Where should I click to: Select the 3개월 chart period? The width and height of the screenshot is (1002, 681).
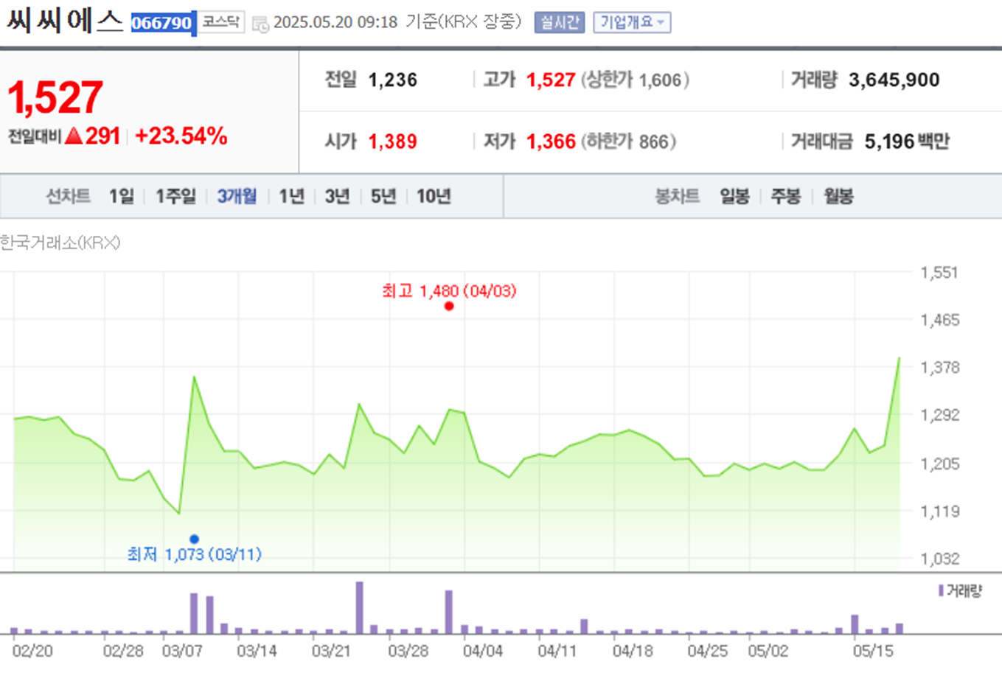pyautogui.click(x=237, y=196)
